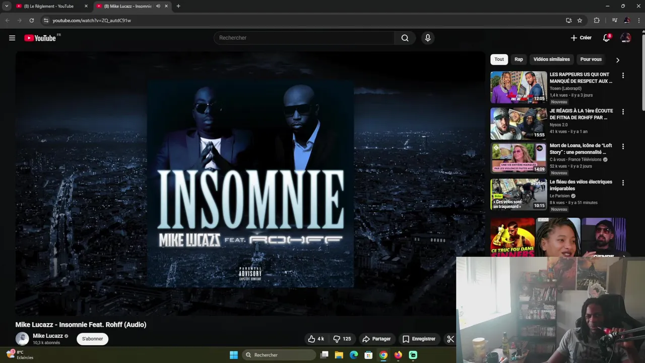Select the Rap filter chip
This screenshot has width=645, height=363.
[519, 59]
